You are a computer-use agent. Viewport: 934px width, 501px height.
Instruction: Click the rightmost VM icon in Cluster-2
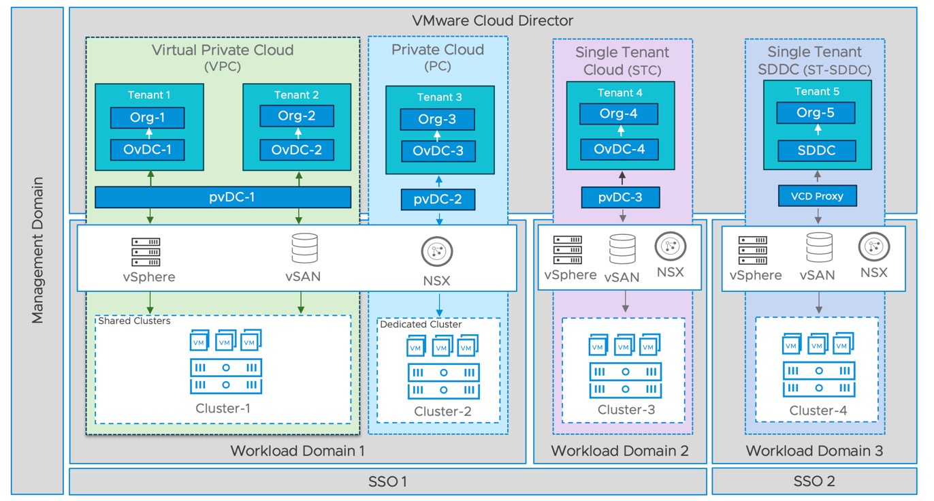[x=468, y=346]
